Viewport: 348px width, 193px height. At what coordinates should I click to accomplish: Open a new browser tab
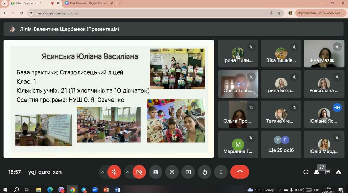click(x=120, y=3)
